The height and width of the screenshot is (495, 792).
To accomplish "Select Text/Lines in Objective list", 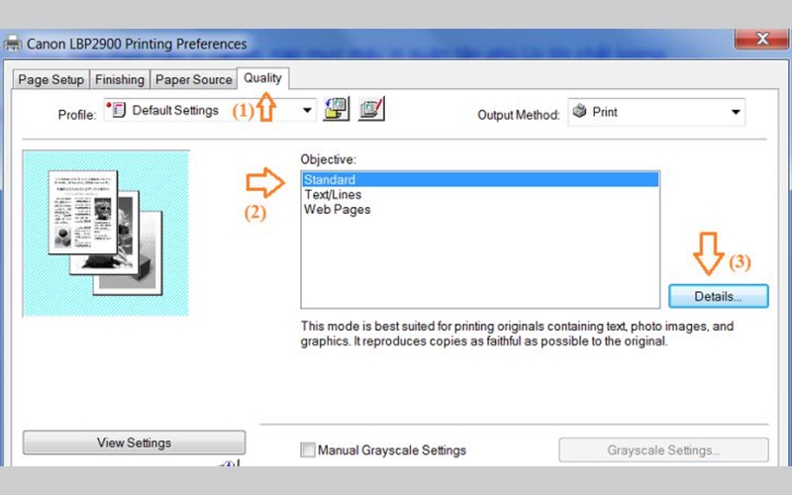I will 480,194.
